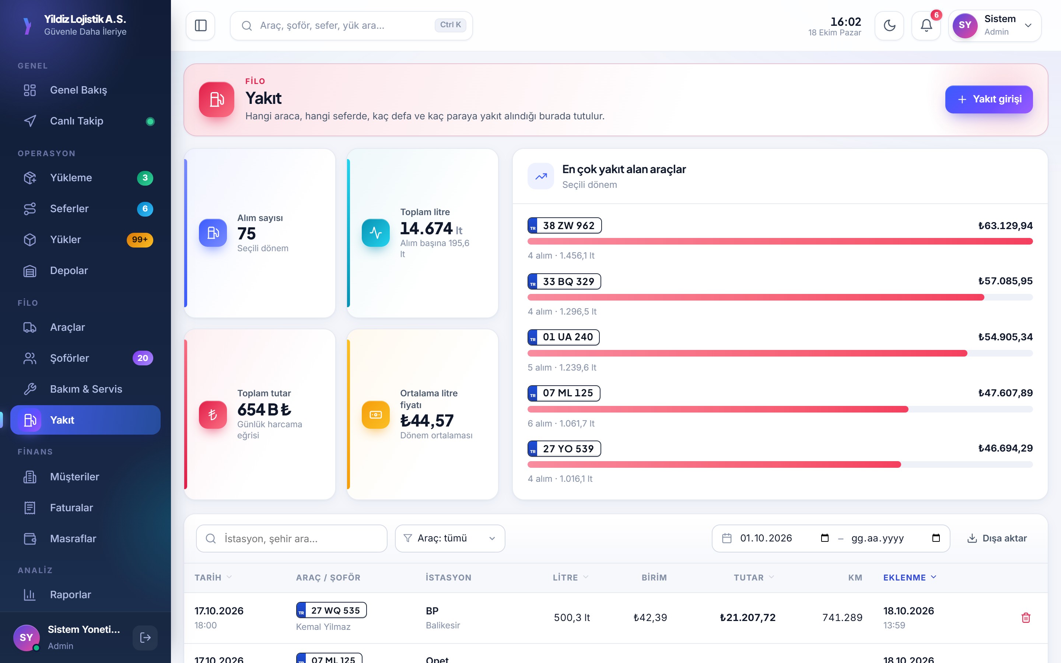
Task: Click the Masraflar wallet icon
Action: pyautogui.click(x=30, y=539)
